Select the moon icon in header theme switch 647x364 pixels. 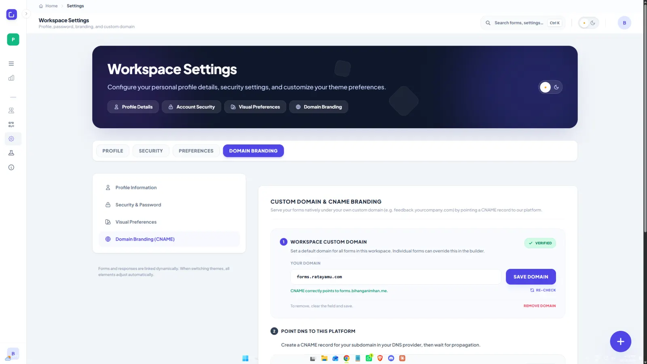[593, 23]
